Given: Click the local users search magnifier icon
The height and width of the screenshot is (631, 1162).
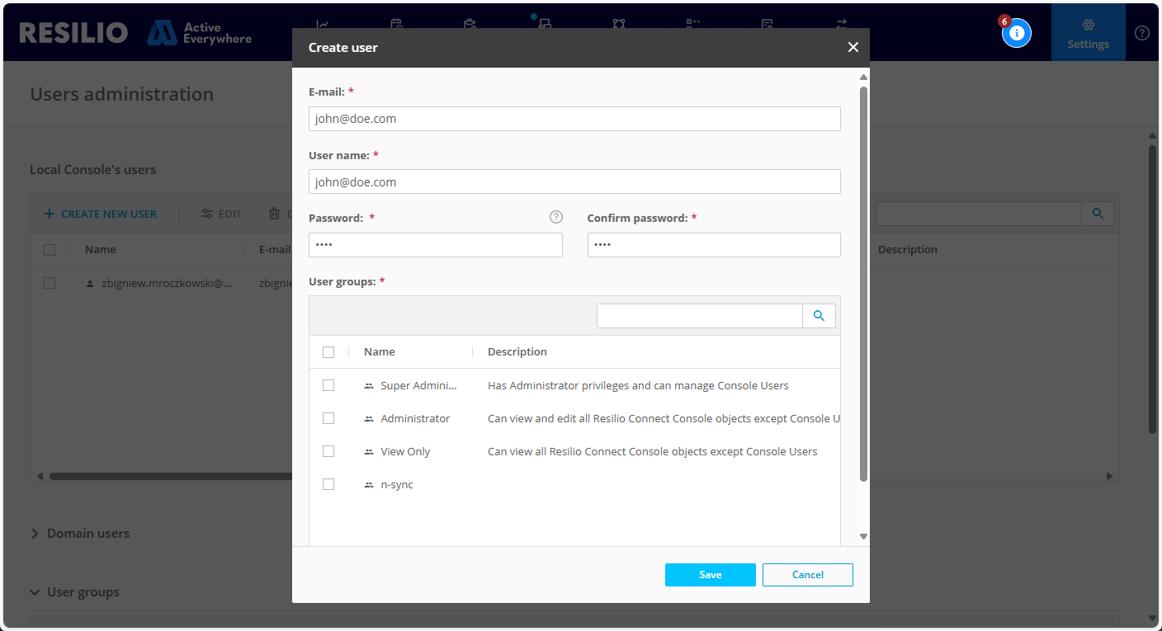Looking at the screenshot, I should tap(1098, 214).
